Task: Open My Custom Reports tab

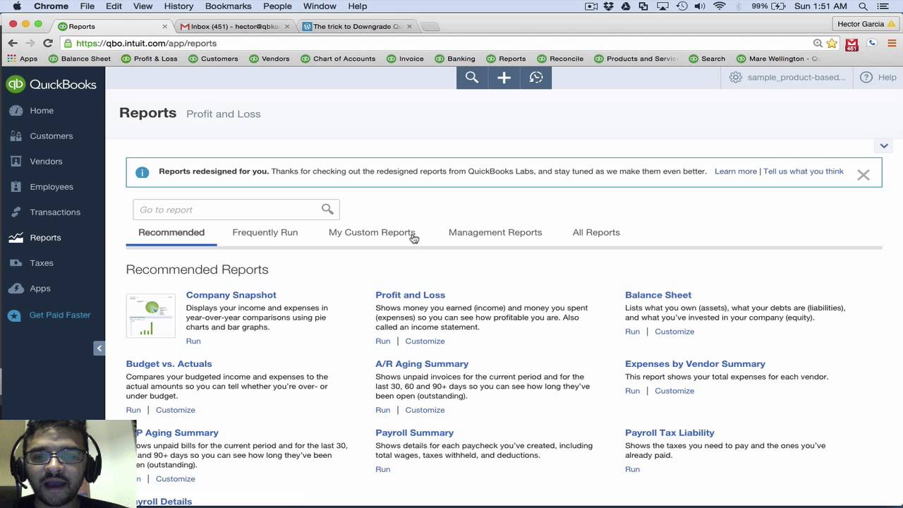Action: pyautogui.click(x=372, y=232)
